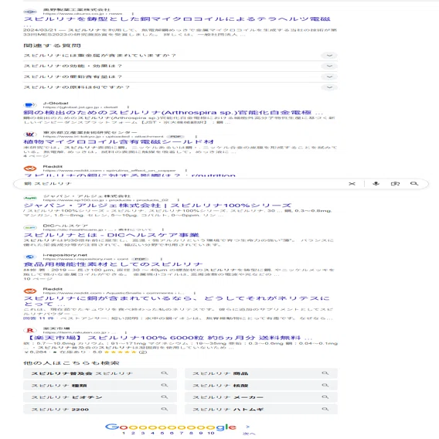Click the 関連する質問 heading text
The width and height of the screenshot is (439, 439).
52,46
